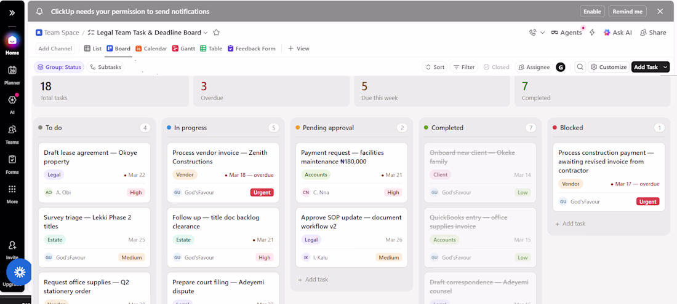Open the Teams sidebar icon
The width and height of the screenshot is (677, 304).
(12, 133)
